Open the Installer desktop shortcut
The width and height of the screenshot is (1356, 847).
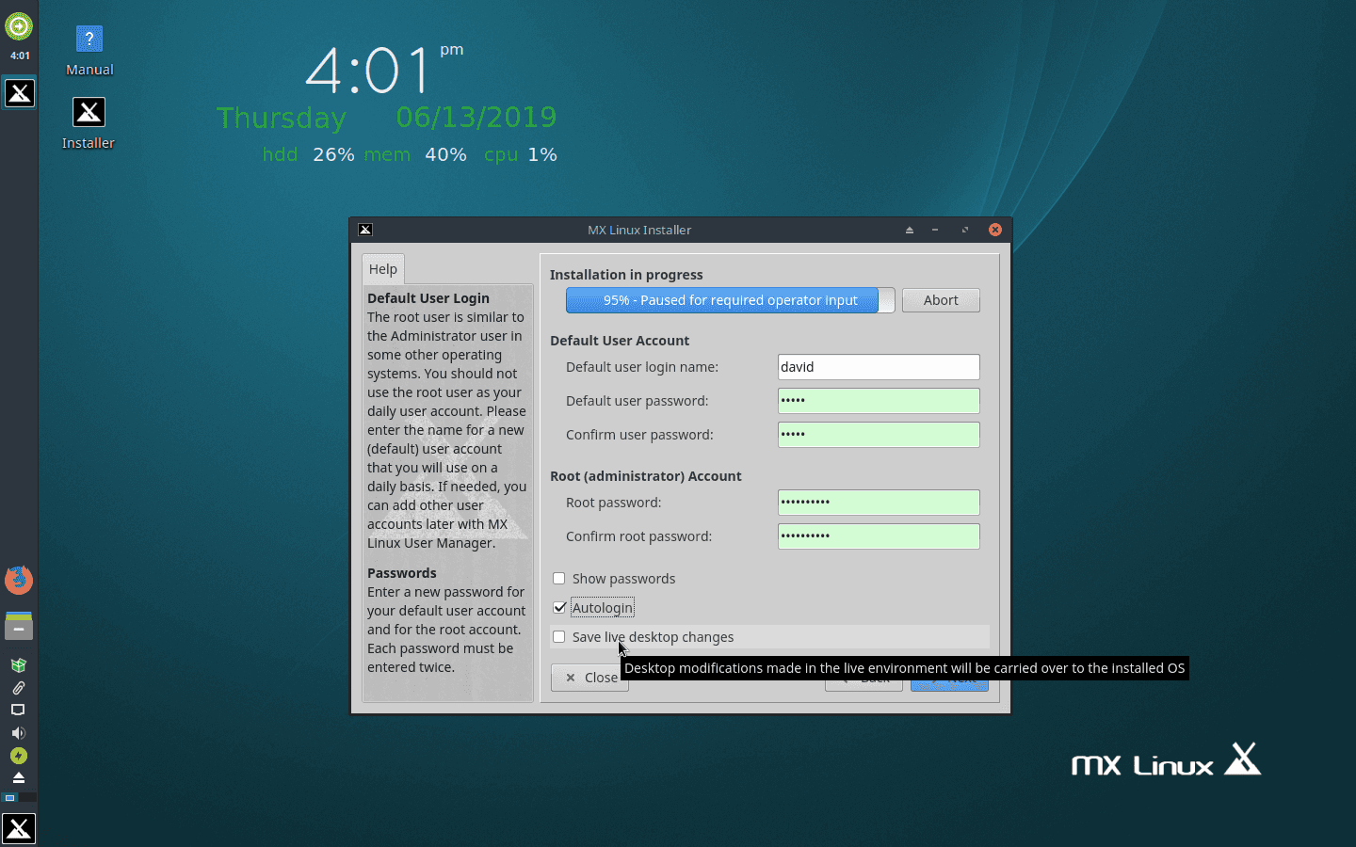[x=89, y=123]
